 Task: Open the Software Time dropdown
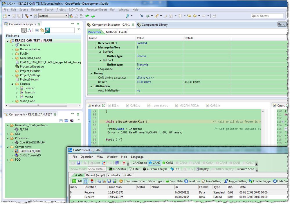point(136,181)
